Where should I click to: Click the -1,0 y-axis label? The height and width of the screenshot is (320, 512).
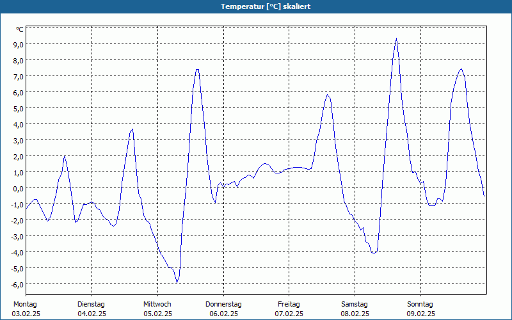click(x=17, y=204)
